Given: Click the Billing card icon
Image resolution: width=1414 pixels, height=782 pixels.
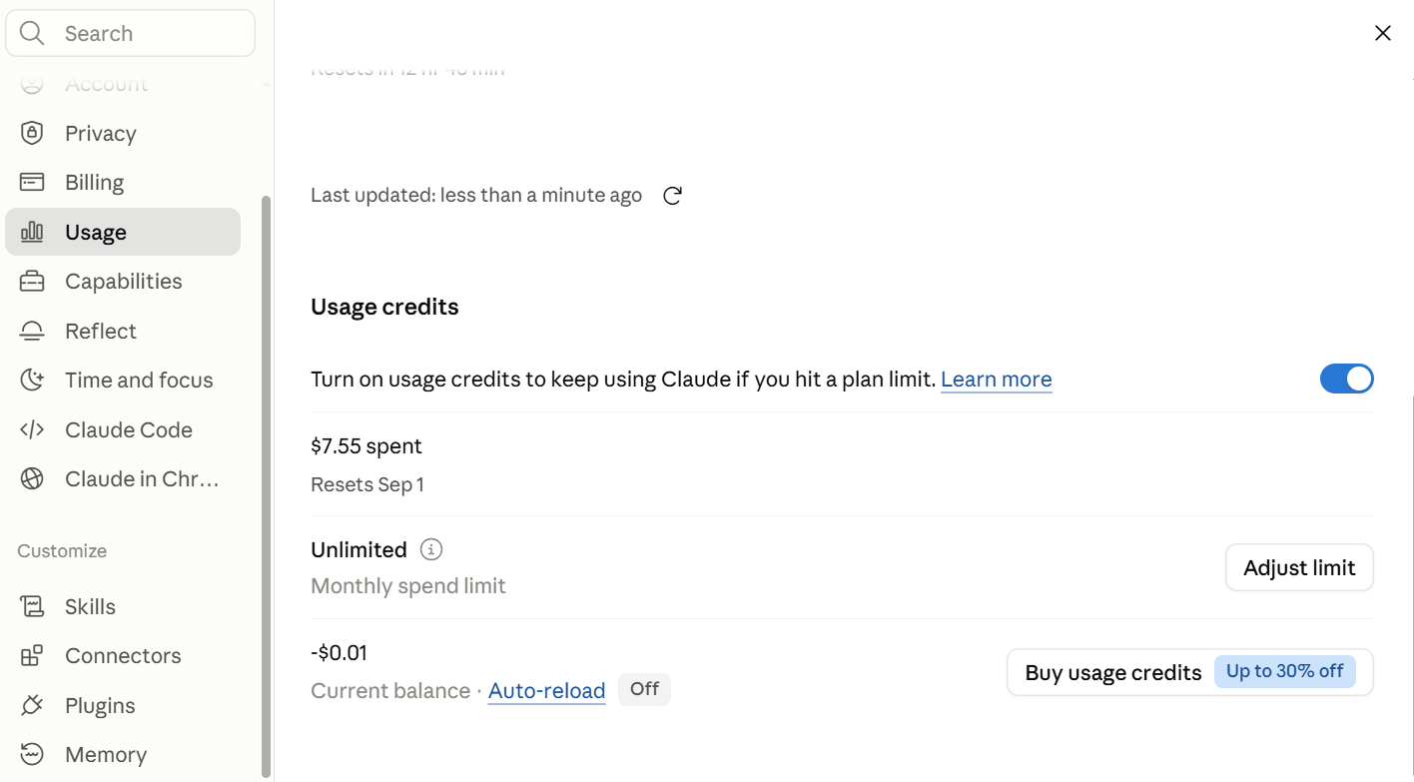Looking at the screenshot, I should point(32,182).
